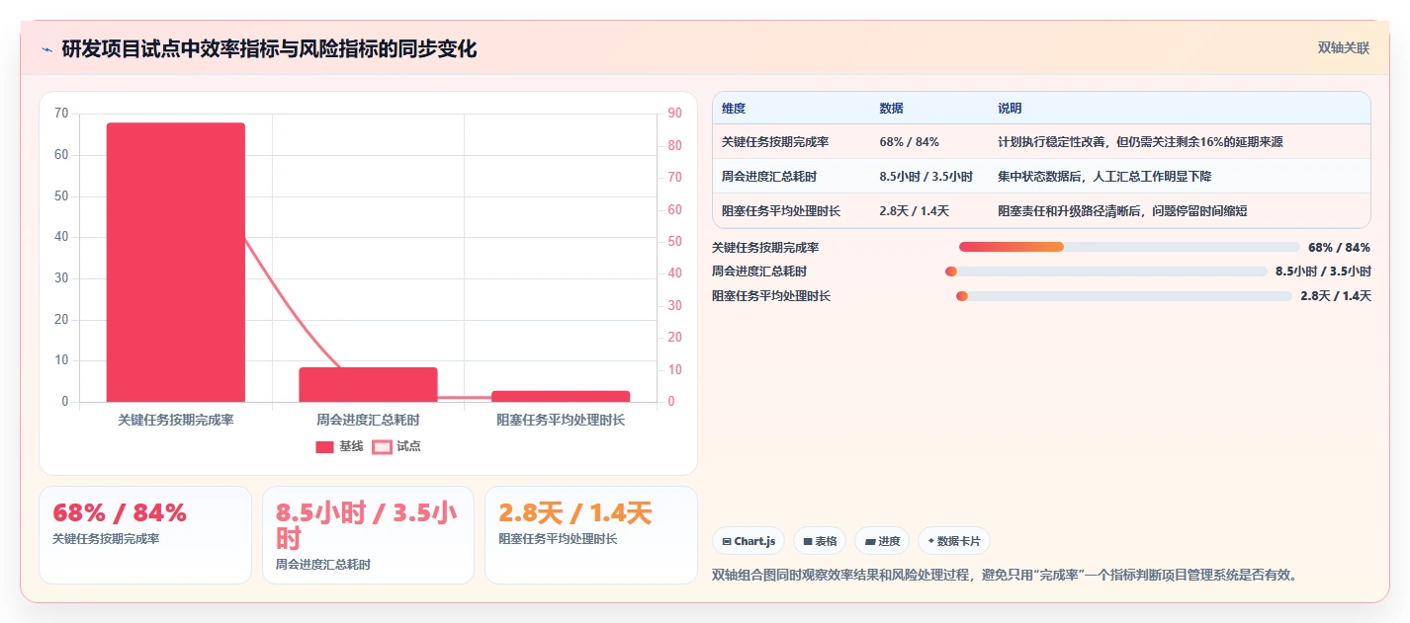Screen dimensions: 1410x623
Task: Click the 周会进度汇总耗时 caption in stat card
Action: click(323, 565)
